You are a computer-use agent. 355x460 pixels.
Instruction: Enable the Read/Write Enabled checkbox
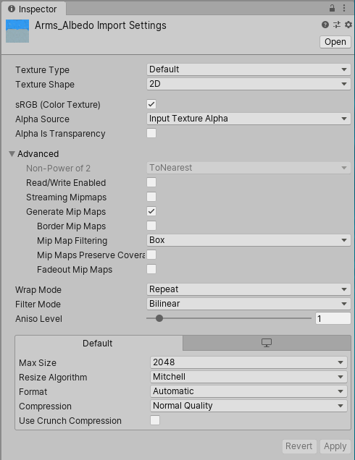point(151,182)
